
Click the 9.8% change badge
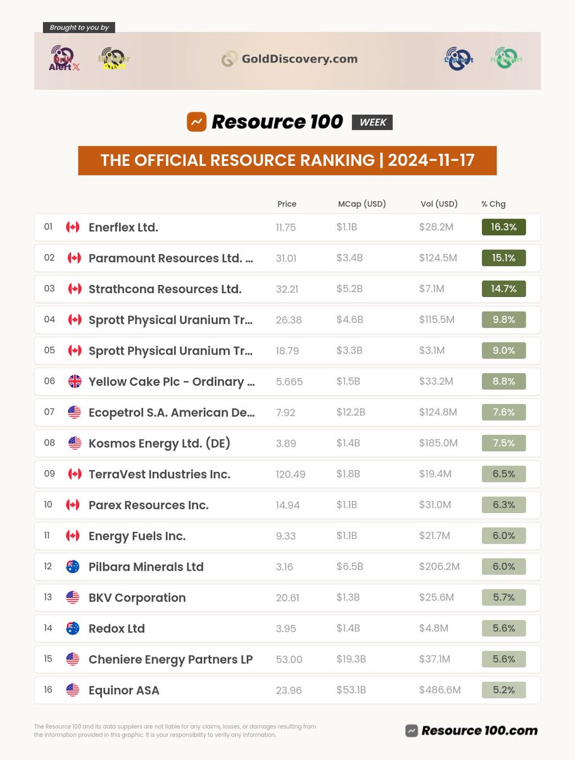click(x=503, y=320)
